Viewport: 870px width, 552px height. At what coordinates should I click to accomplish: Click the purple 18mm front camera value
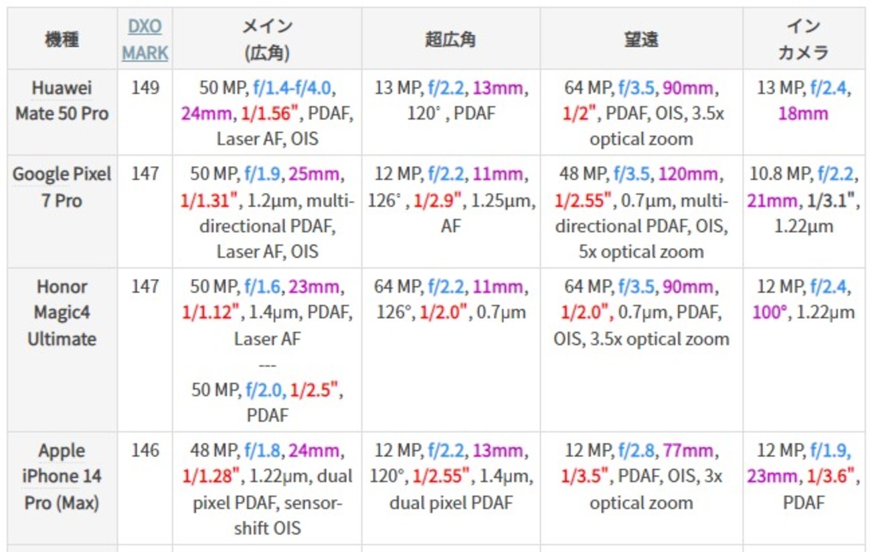[803, 114]
